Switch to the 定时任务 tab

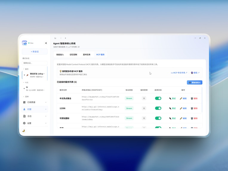tap(87, 55)
